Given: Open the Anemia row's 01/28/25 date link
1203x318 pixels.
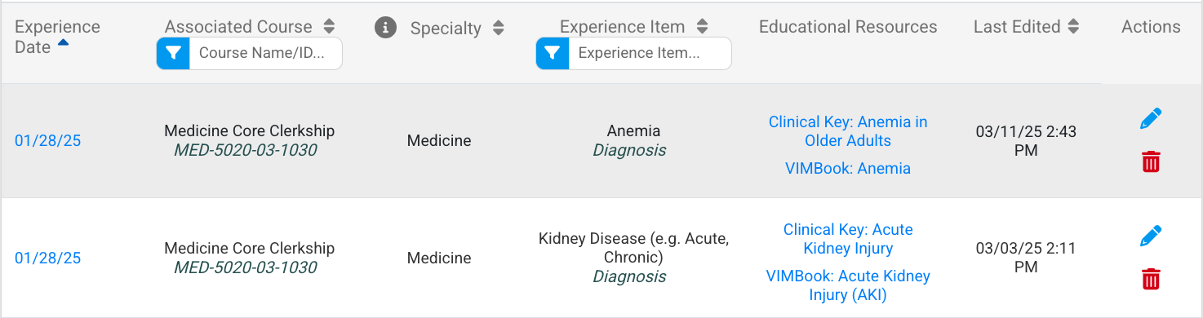Looking at the screenshot, I should 48,141.
